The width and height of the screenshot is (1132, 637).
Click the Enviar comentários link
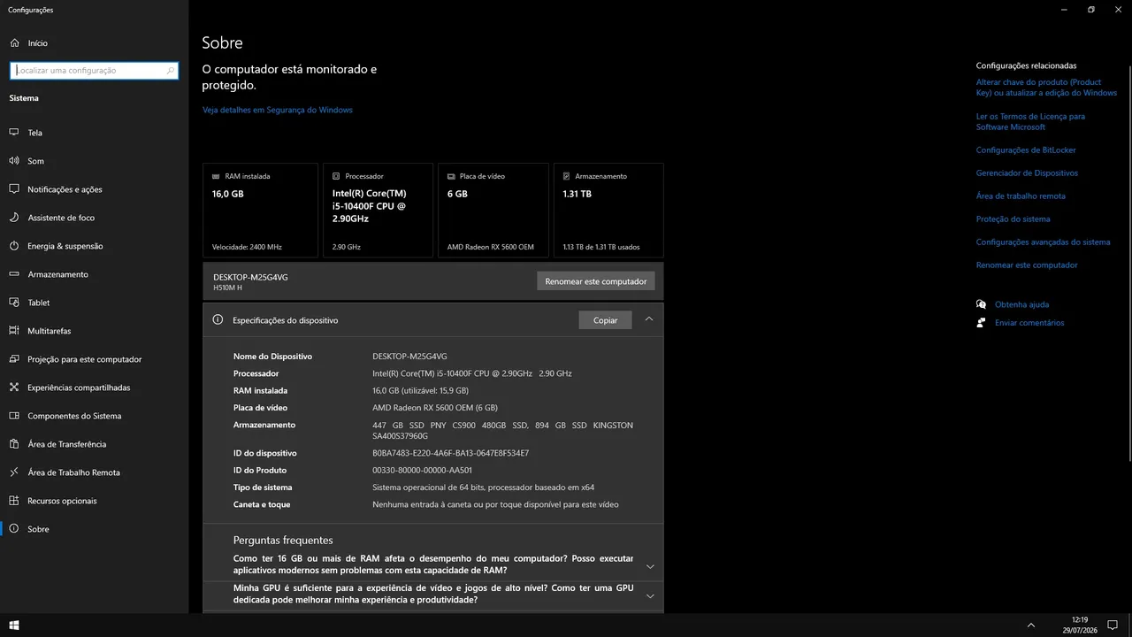coord(1029,323)
